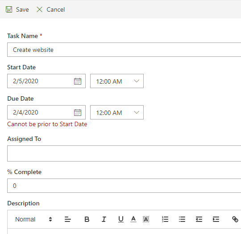Increase the text indent
241x234 pixels.
(216, 219)
